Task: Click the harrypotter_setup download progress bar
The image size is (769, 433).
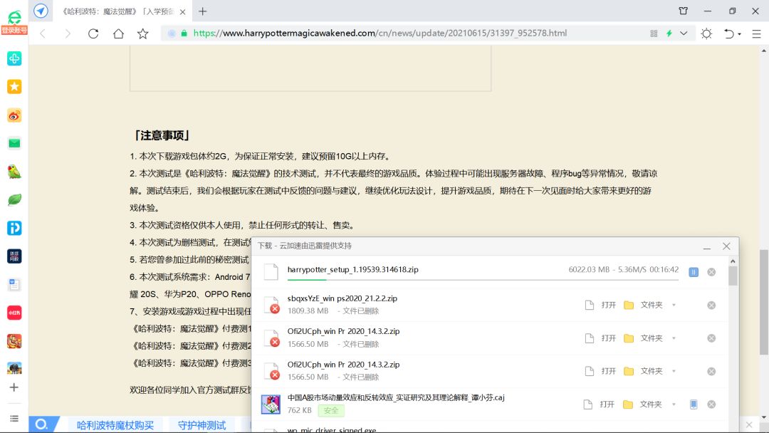Action: (483, 280)
